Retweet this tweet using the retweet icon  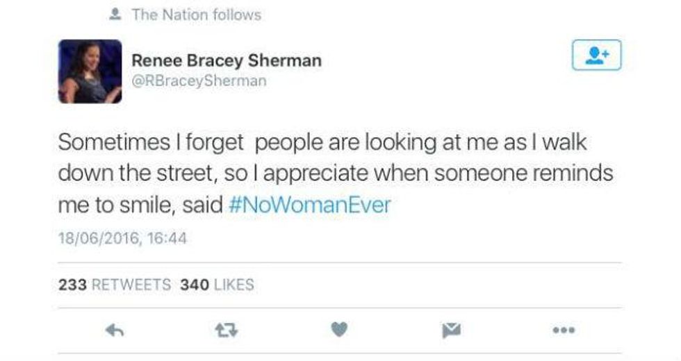coord(226,331)
